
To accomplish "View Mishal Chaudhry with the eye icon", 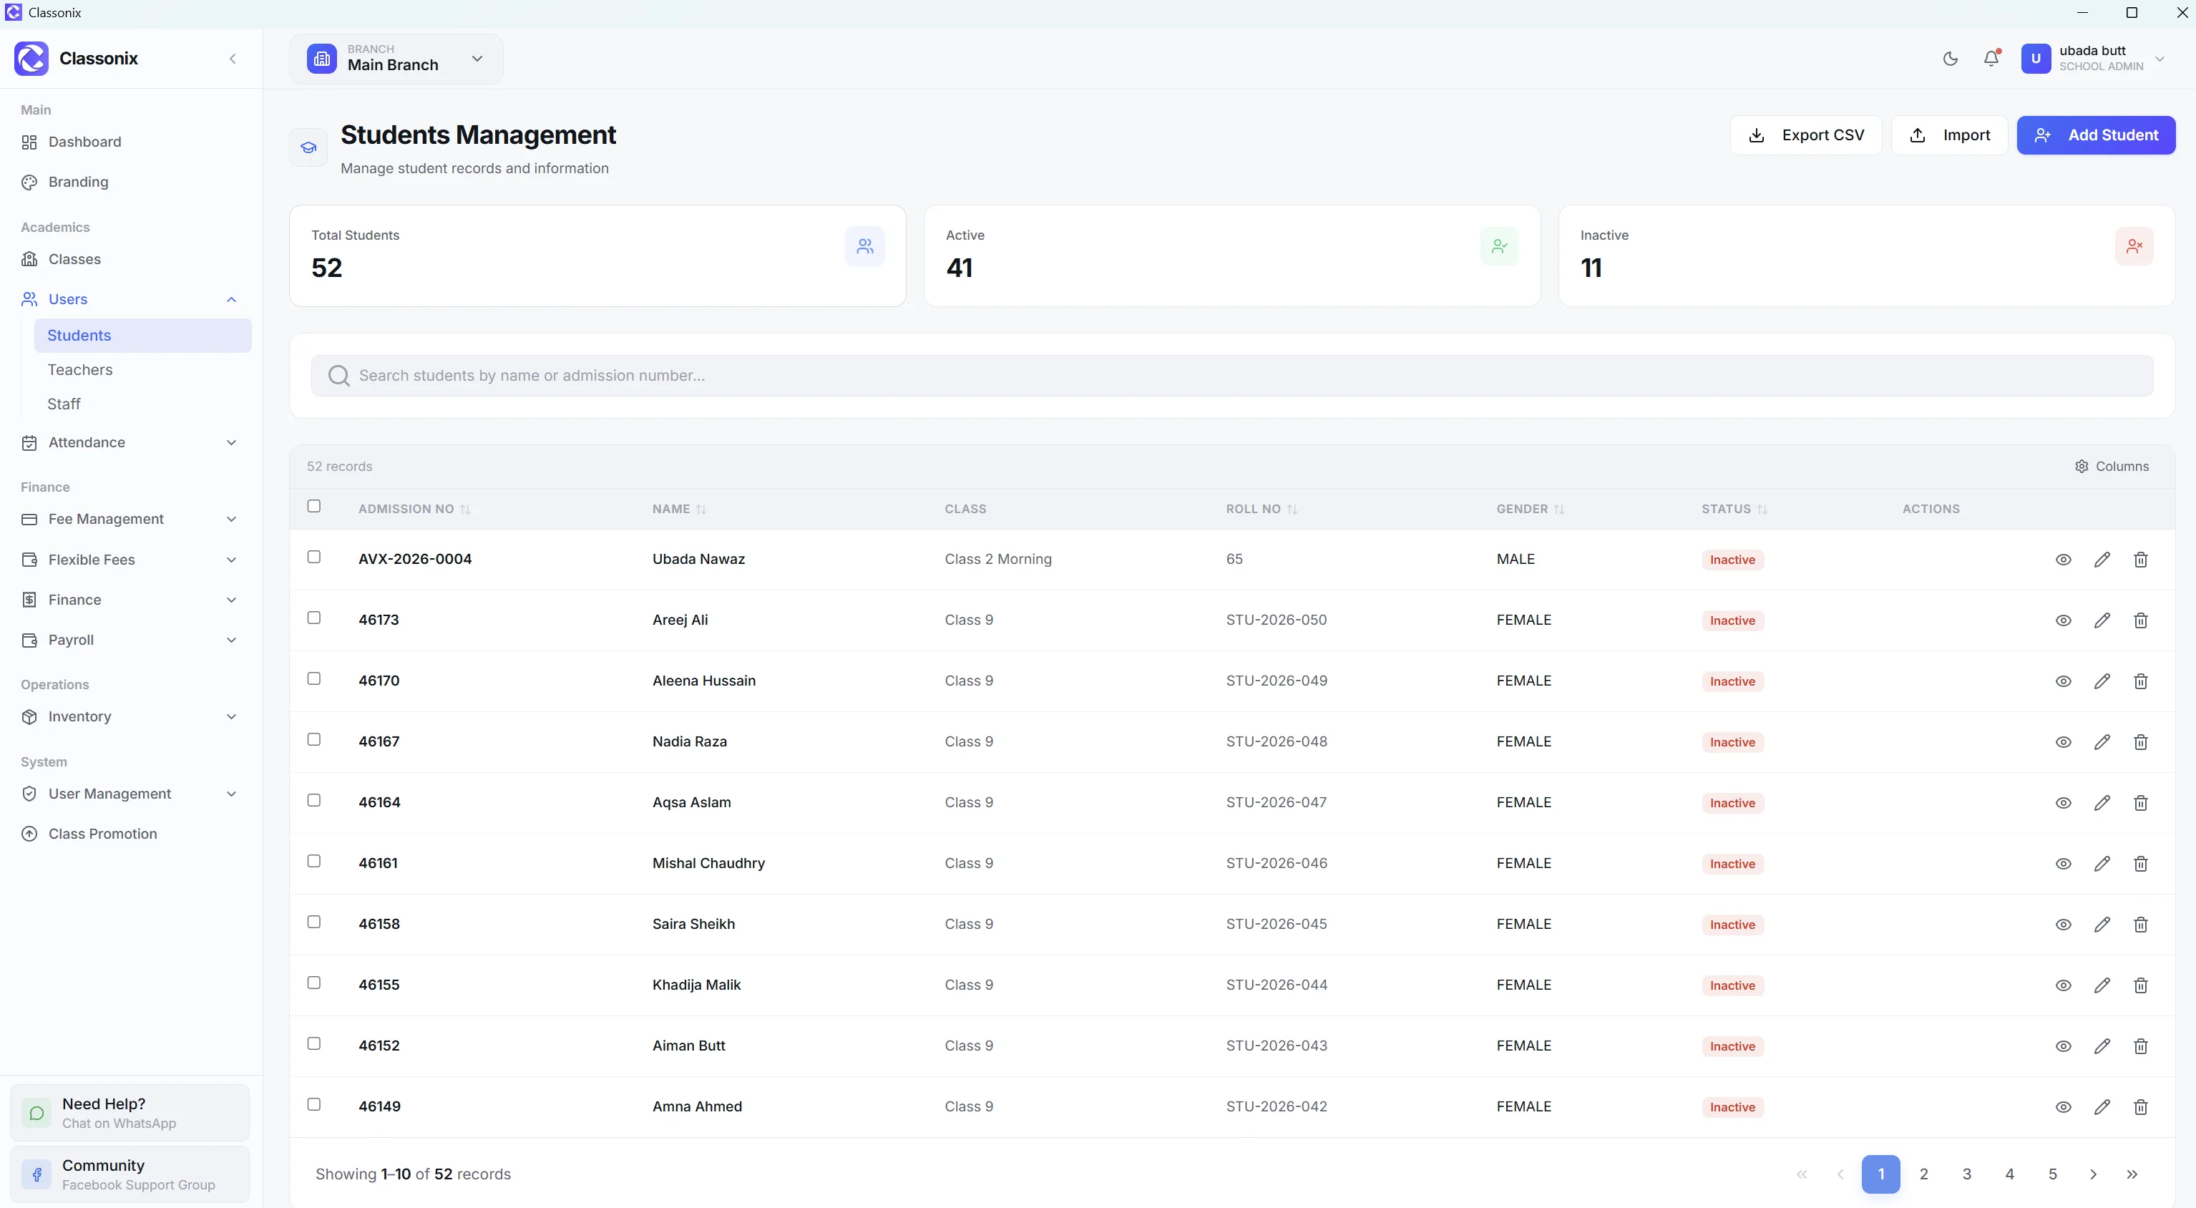I will point(2063,864).
